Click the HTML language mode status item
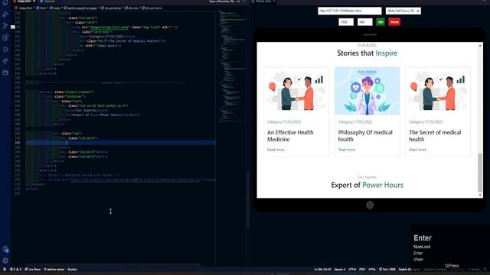Screen dimensions: 490x275 tap(372, 270)
